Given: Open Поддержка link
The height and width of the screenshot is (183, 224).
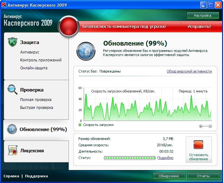Looking at the screenshot, I should (36, 176).
